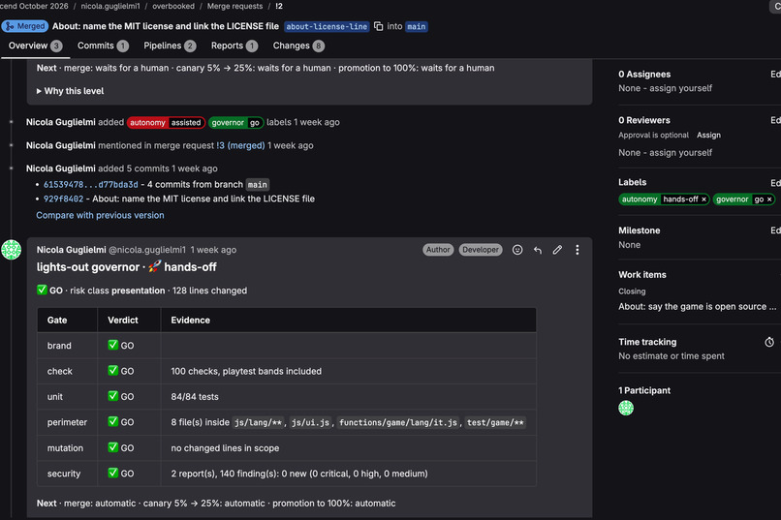Open the autonomy assisted label in activity

[x=166, y=122]
